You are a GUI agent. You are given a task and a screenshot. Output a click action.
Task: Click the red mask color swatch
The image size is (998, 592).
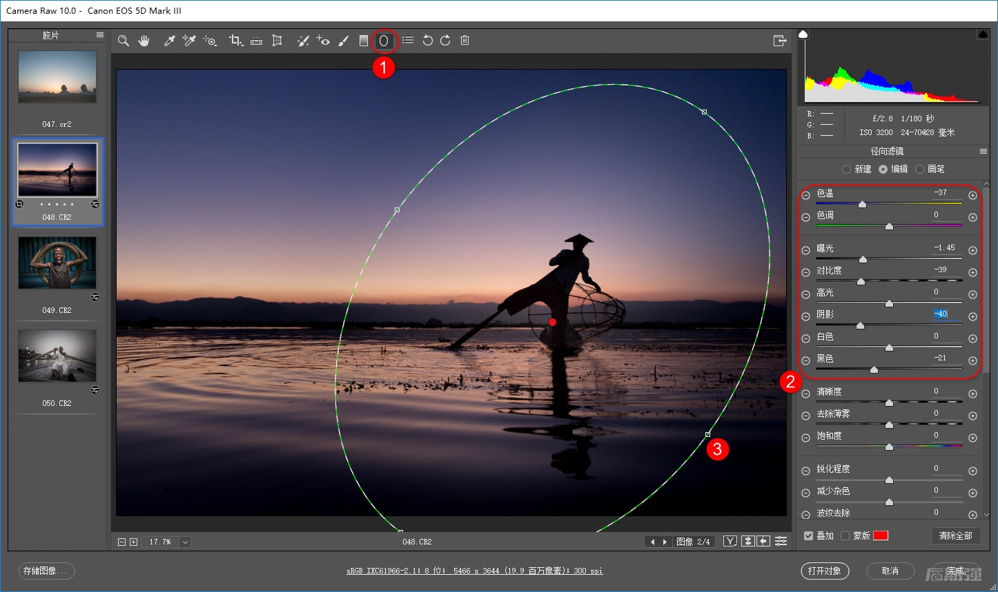(881, 536)
